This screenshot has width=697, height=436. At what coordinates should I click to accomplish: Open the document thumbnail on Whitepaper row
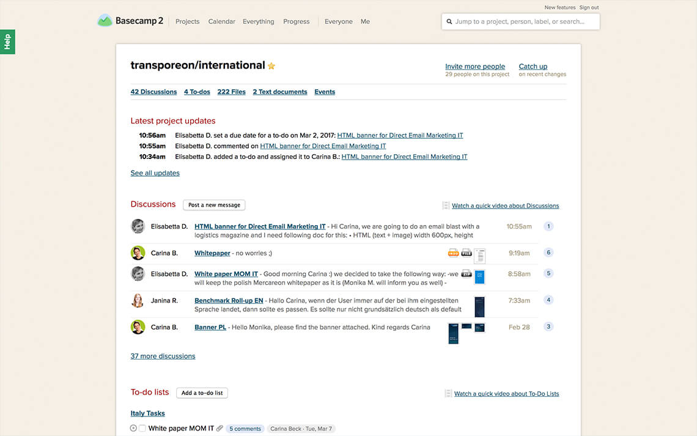pos(479,256)
